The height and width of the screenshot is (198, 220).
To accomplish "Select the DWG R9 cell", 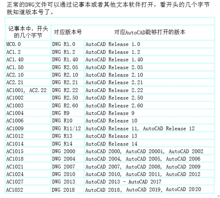I will [68, 113].
